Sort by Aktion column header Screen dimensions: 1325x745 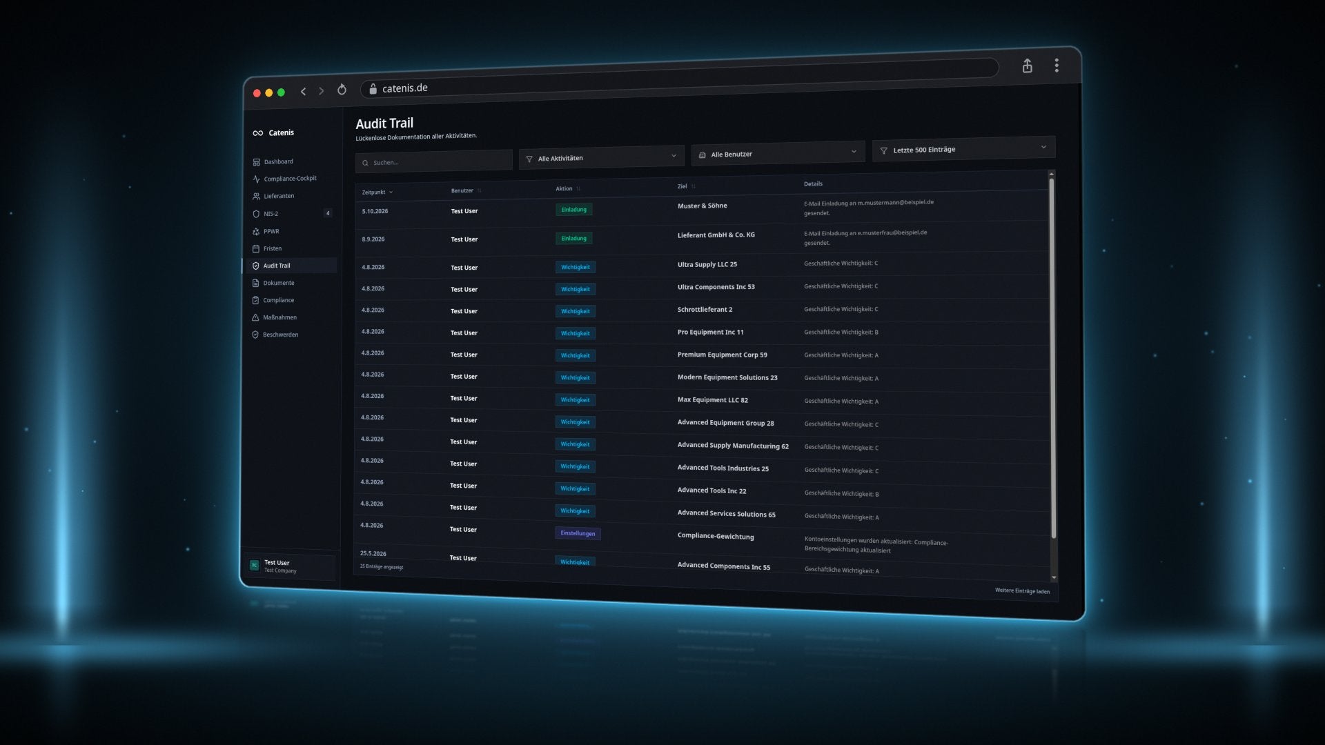pos(567,188)
